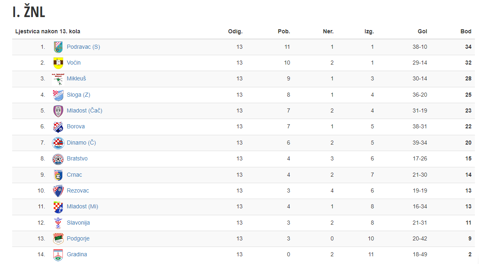The width and height of the screenshot is (479, 264).
Task: Click the Podravac (S) club crest
Action: click(58, 47)
